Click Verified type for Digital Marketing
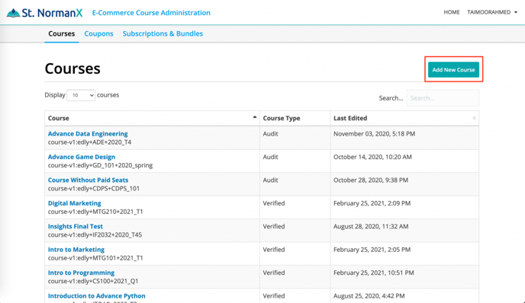Viewport: 525px width, 303px height. pyautogui.click(x=274, y=203)
